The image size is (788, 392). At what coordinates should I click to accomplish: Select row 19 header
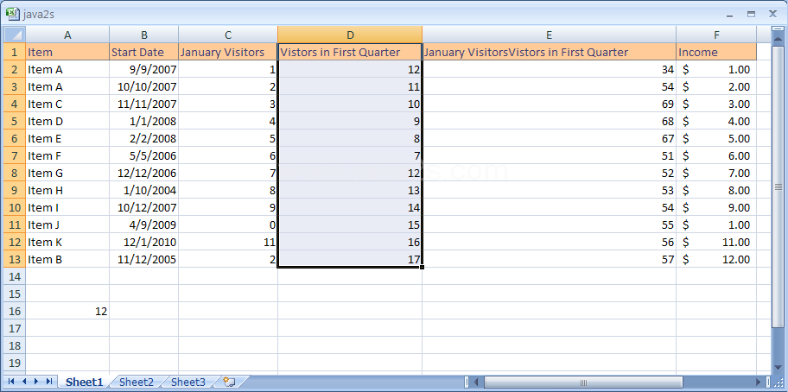pos(15,363)
